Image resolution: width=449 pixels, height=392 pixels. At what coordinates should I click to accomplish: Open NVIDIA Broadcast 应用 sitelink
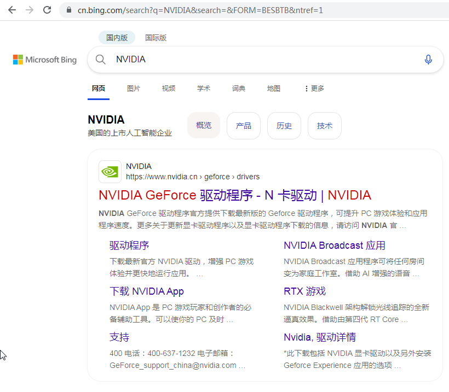334,245
